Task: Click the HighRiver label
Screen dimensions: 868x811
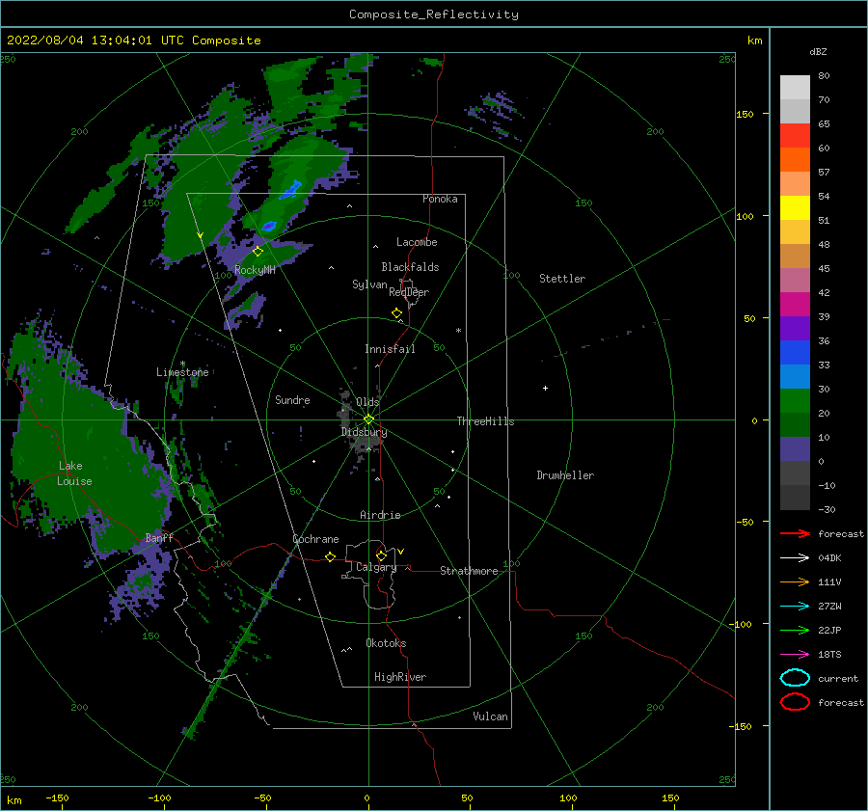Action: coord(400,677)
